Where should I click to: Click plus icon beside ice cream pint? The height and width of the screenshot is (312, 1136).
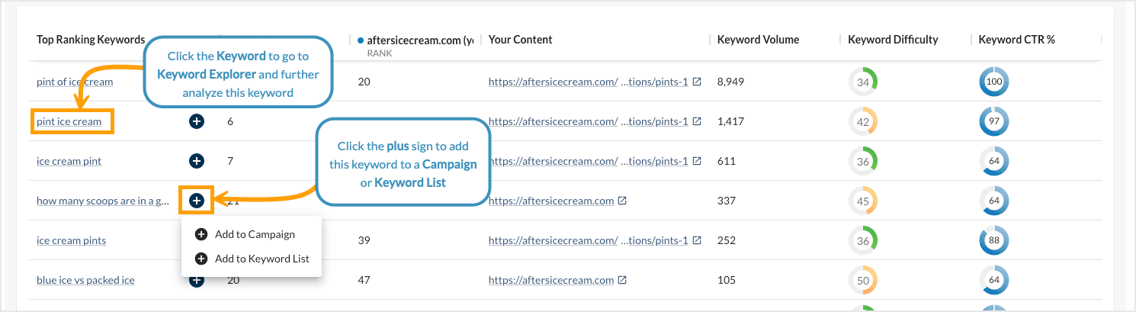click(x=197, y=161)
